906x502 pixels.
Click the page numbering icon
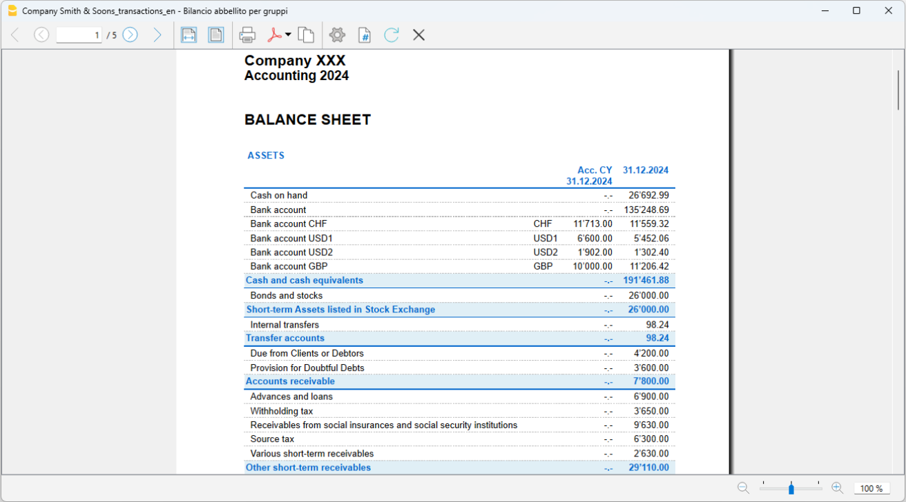point(364,34)
